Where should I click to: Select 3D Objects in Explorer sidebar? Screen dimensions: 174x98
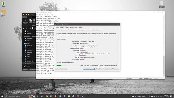coord(28,46)
